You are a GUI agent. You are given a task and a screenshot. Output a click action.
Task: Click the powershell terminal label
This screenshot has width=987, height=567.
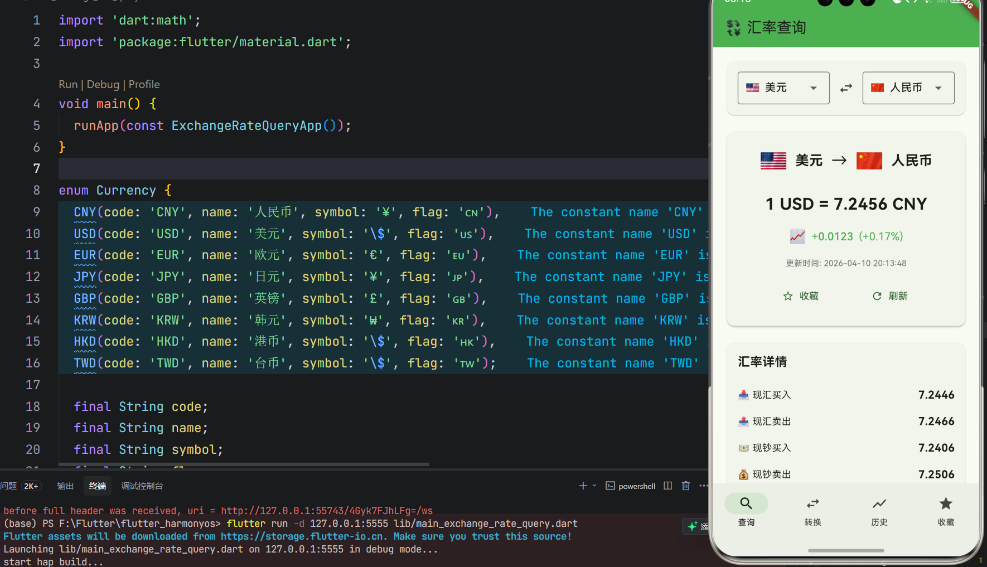pyautogui.click(x=636, y=486)
